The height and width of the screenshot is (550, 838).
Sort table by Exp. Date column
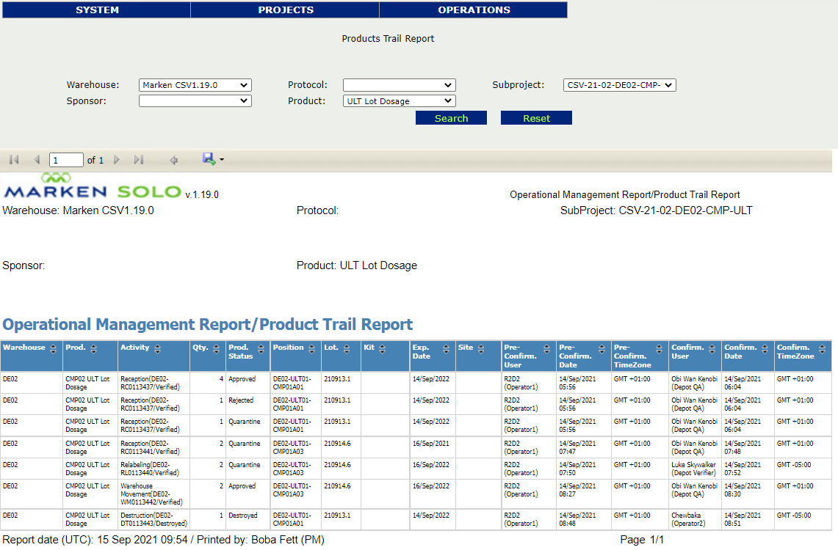pyautogui.click(x=446, y=349)
